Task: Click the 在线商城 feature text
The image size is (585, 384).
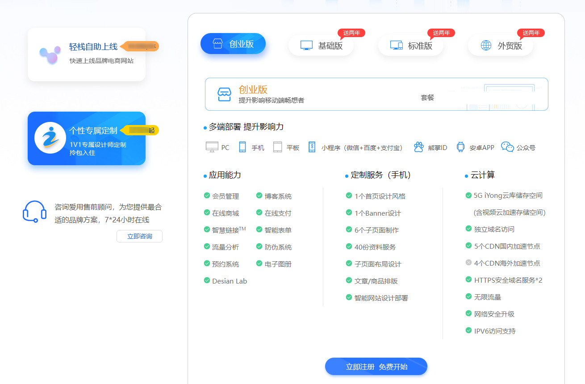Action: click(226, 213)
